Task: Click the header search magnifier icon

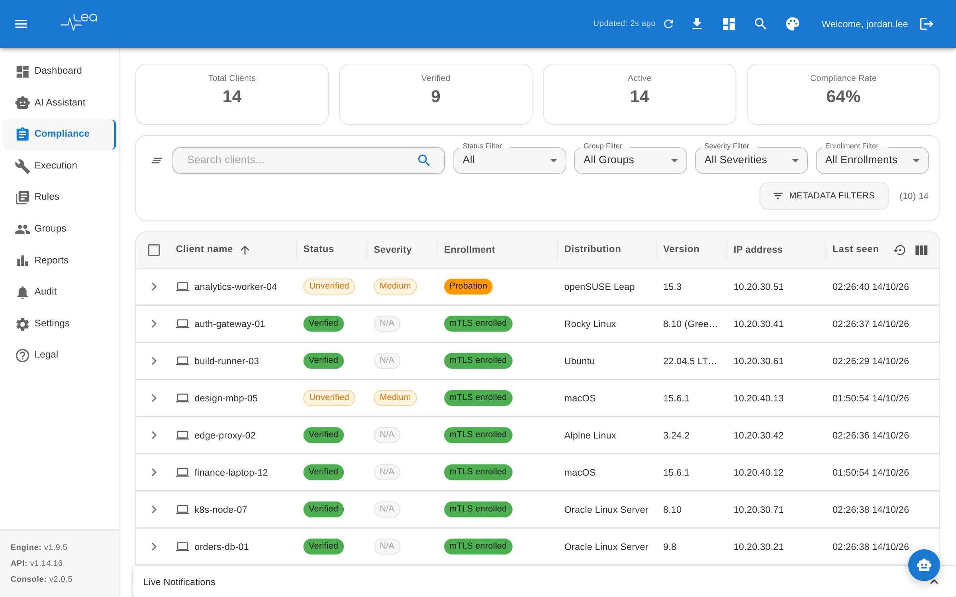Action: (760, 24)
